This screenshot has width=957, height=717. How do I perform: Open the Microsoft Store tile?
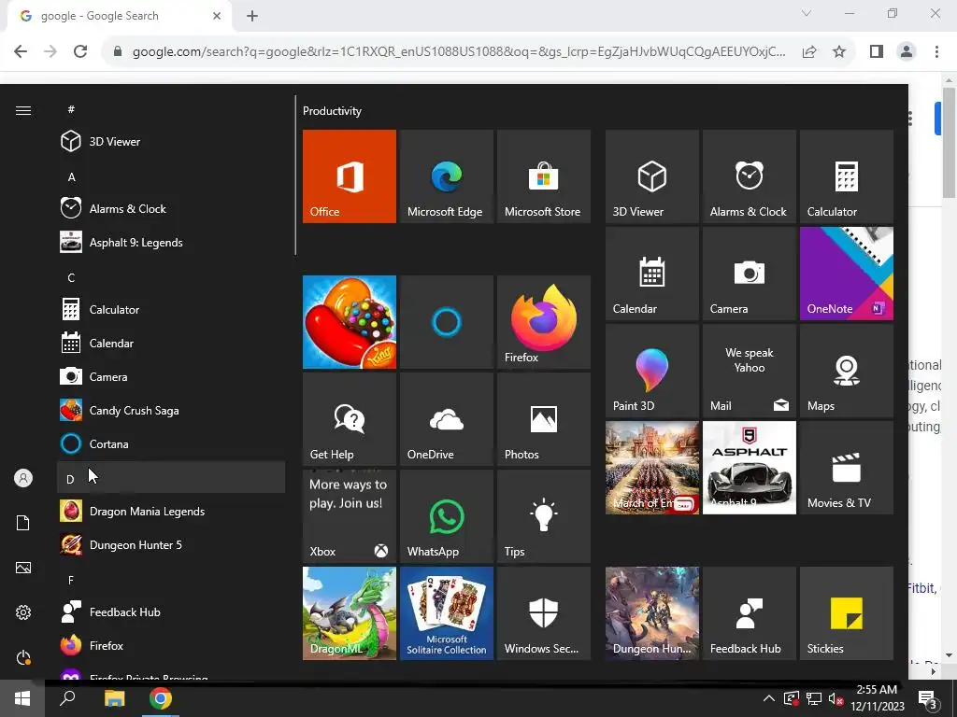pos(543,176)
